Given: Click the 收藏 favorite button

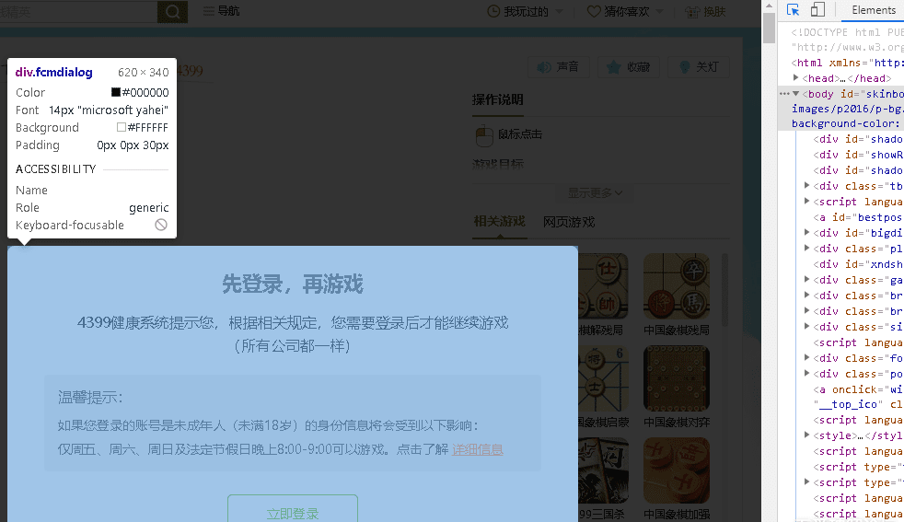Looking at the screenshot, I should coord(629,67).
